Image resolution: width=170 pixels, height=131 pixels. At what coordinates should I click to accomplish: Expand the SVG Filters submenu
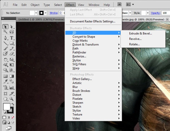tap(93, 64)
